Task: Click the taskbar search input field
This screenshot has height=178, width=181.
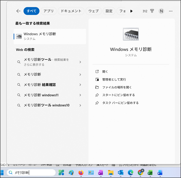Action: (x=34, y=173)
